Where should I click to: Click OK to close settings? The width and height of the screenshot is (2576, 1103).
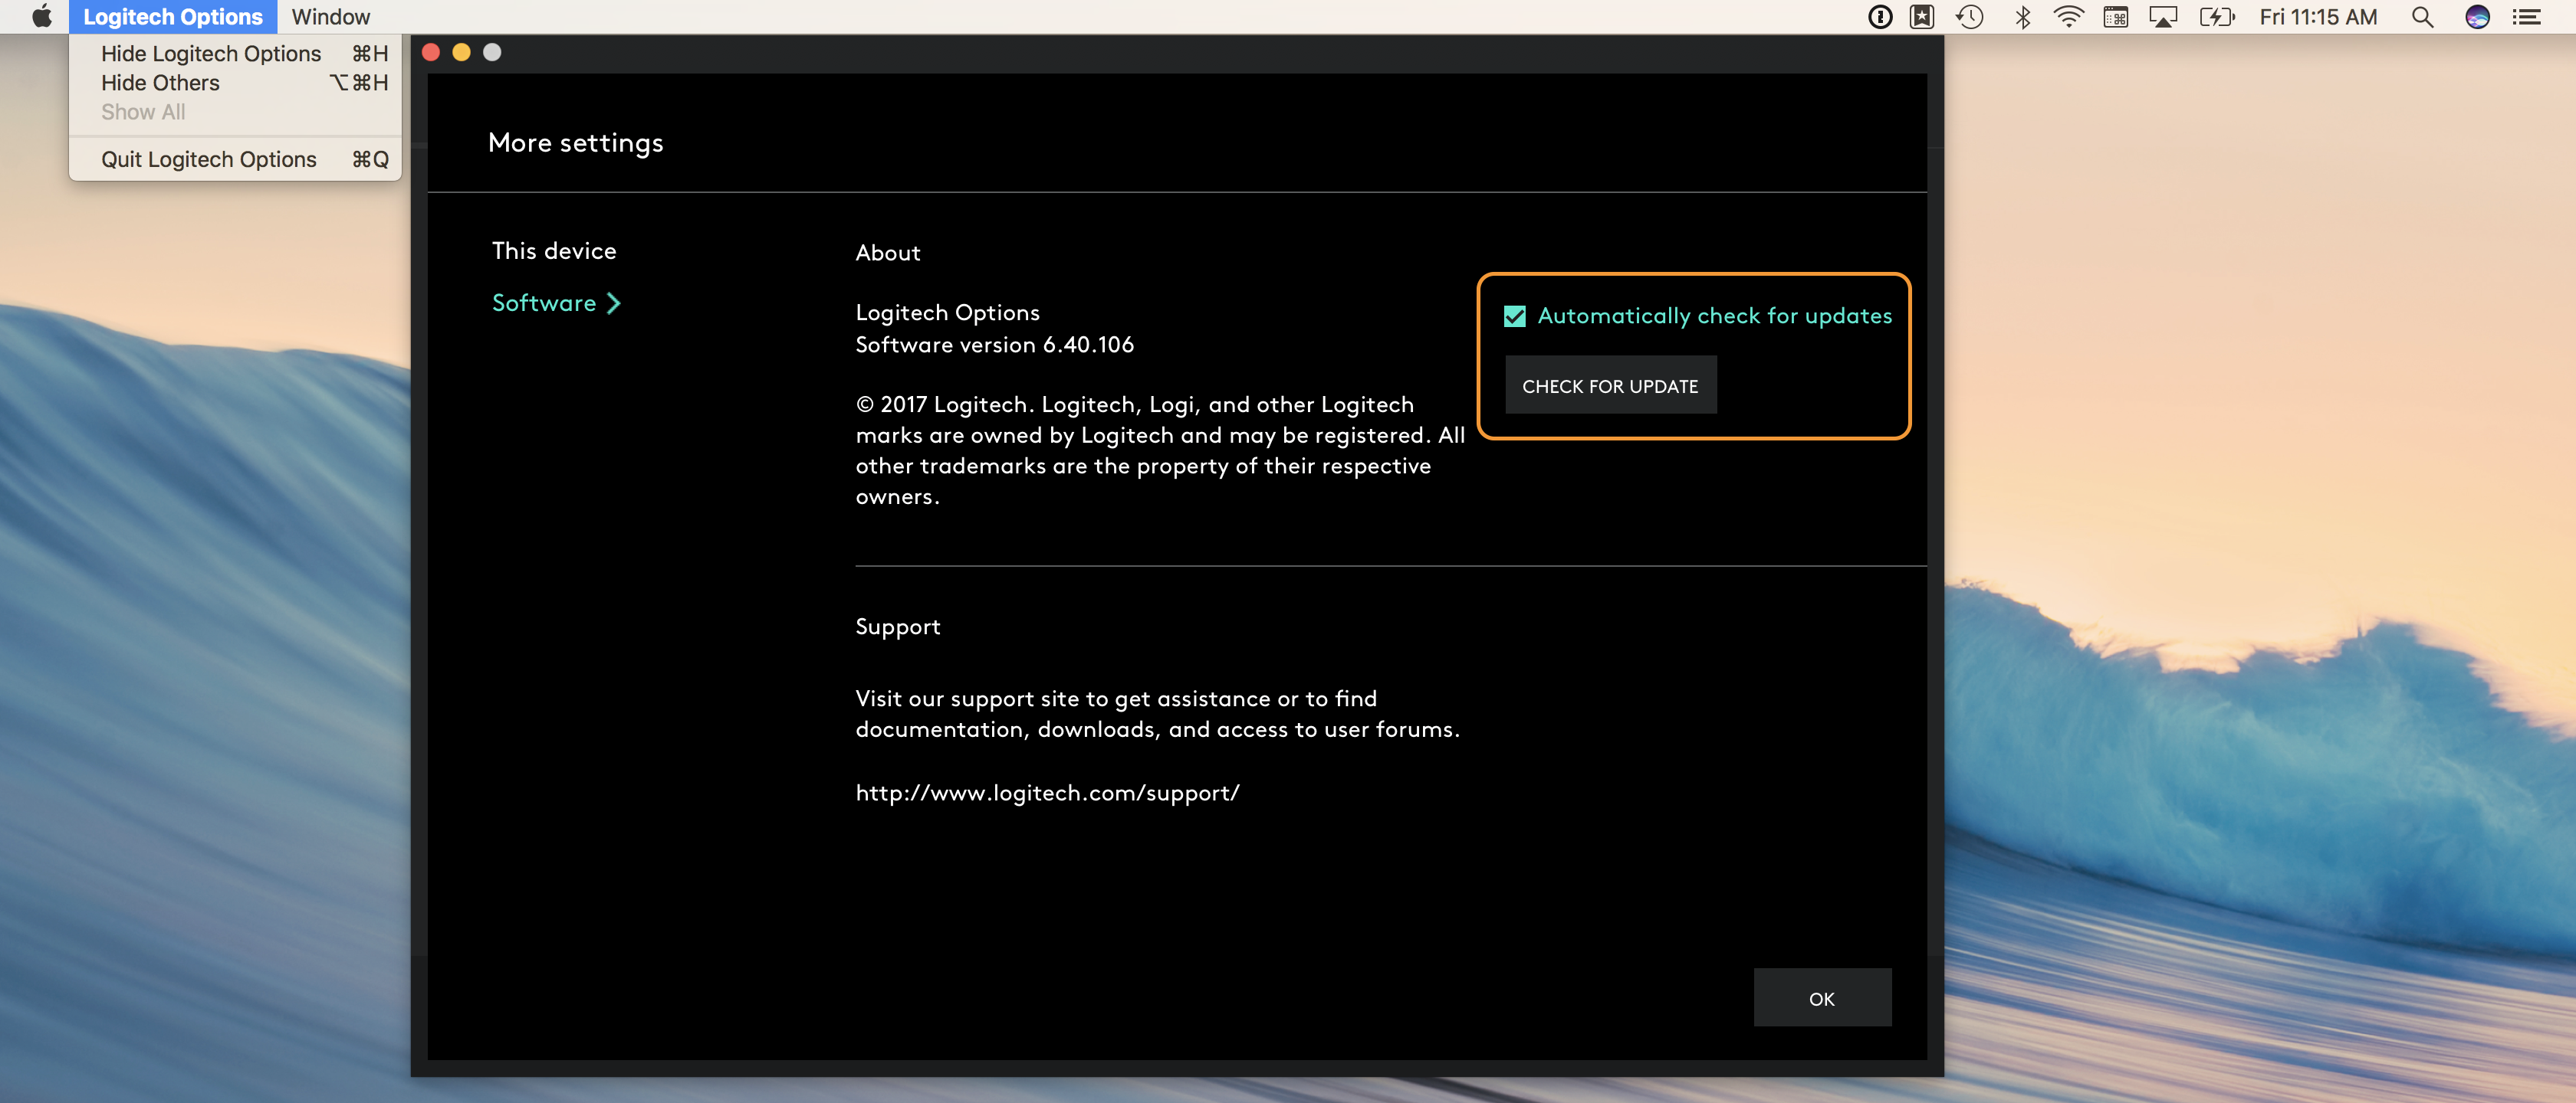point(1821,998)
